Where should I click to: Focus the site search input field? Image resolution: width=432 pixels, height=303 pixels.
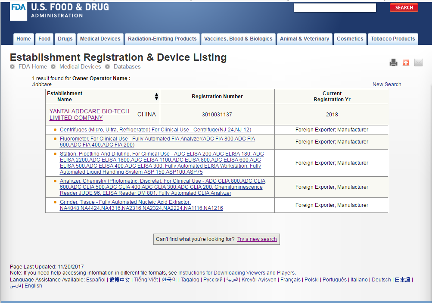(335, 8)
